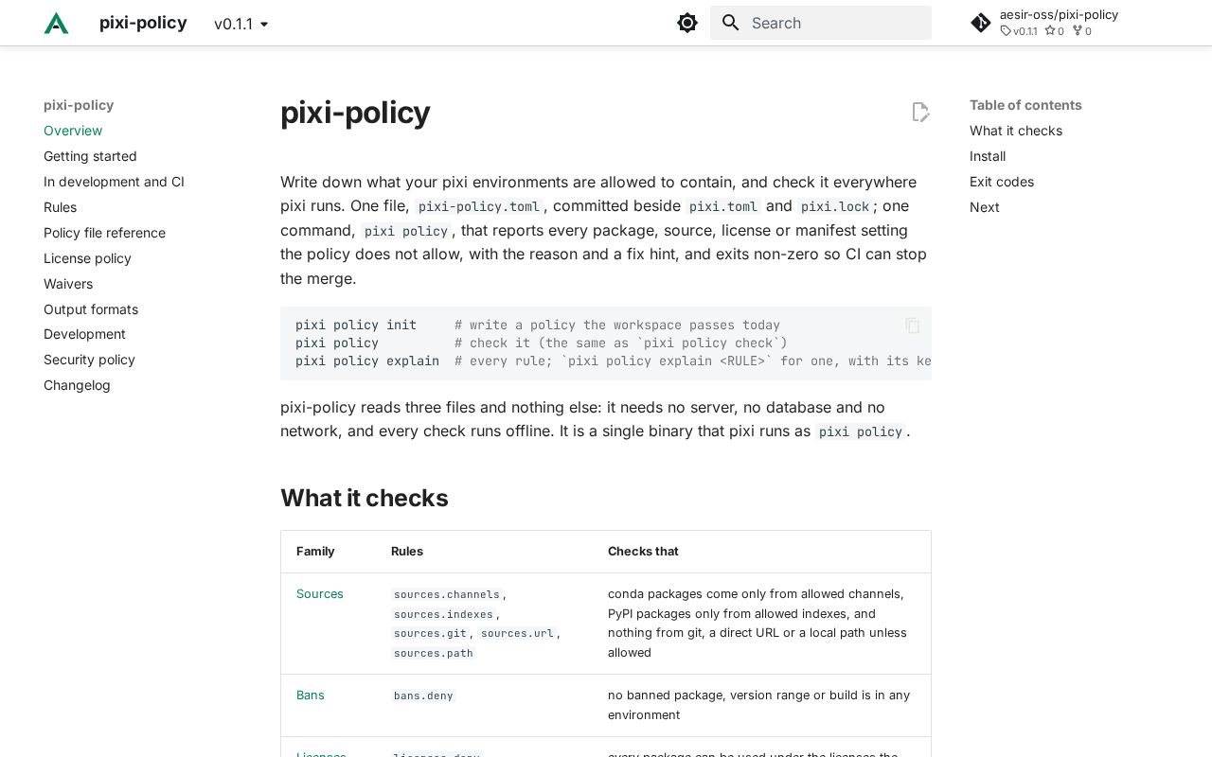Open the Bans family link
The image size is (1212, 757).
311,695
